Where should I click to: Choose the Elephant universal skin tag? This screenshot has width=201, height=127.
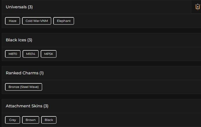64,21
